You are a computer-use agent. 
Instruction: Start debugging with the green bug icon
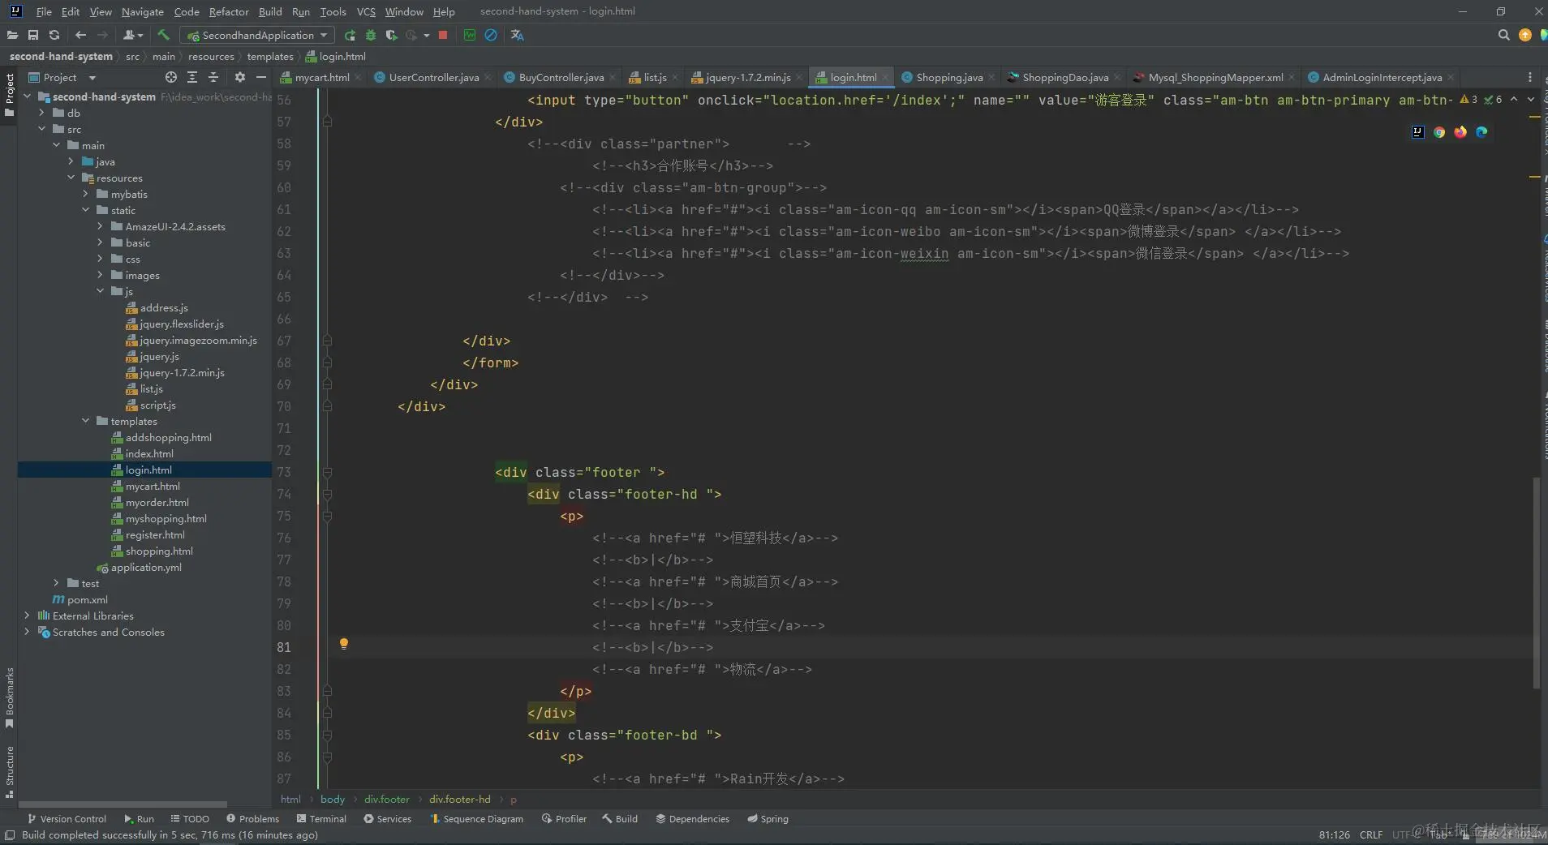point(371,35)
